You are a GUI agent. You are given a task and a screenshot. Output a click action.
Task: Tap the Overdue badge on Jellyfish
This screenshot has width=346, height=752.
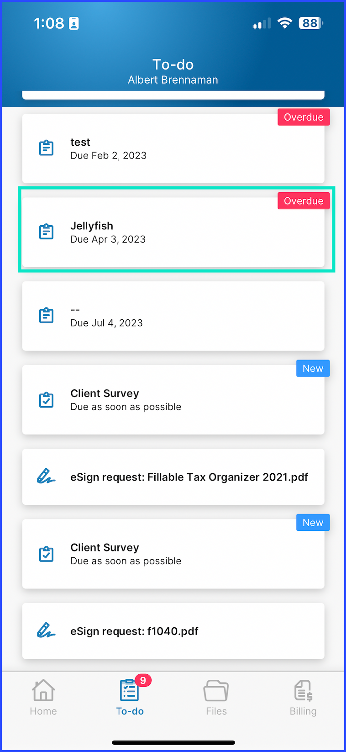pos(304,201)
